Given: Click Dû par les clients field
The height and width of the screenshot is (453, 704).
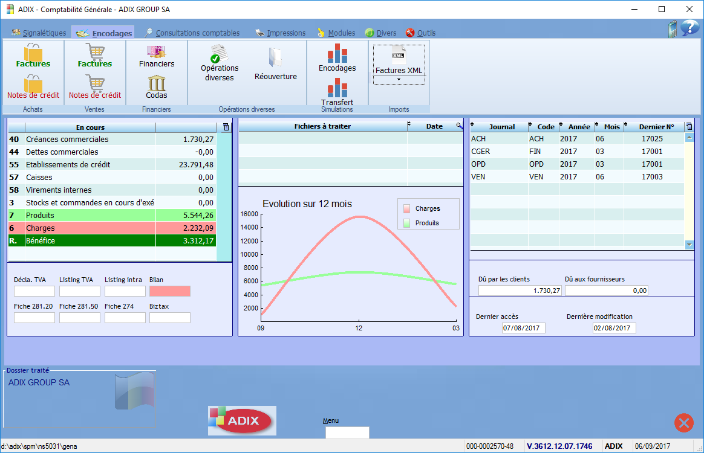Looking at the screenshot, I should point(520,291).
